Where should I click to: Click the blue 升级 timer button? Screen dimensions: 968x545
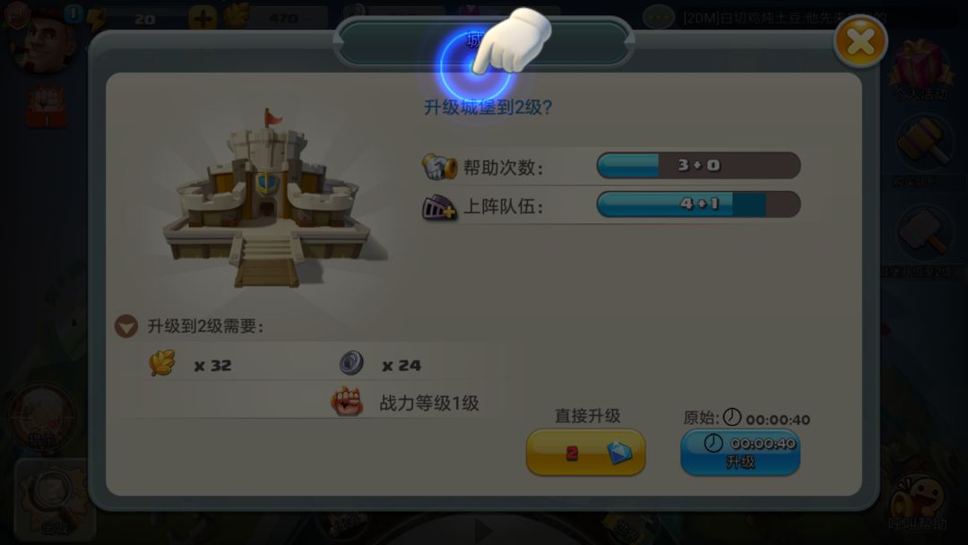pos(740,453)
